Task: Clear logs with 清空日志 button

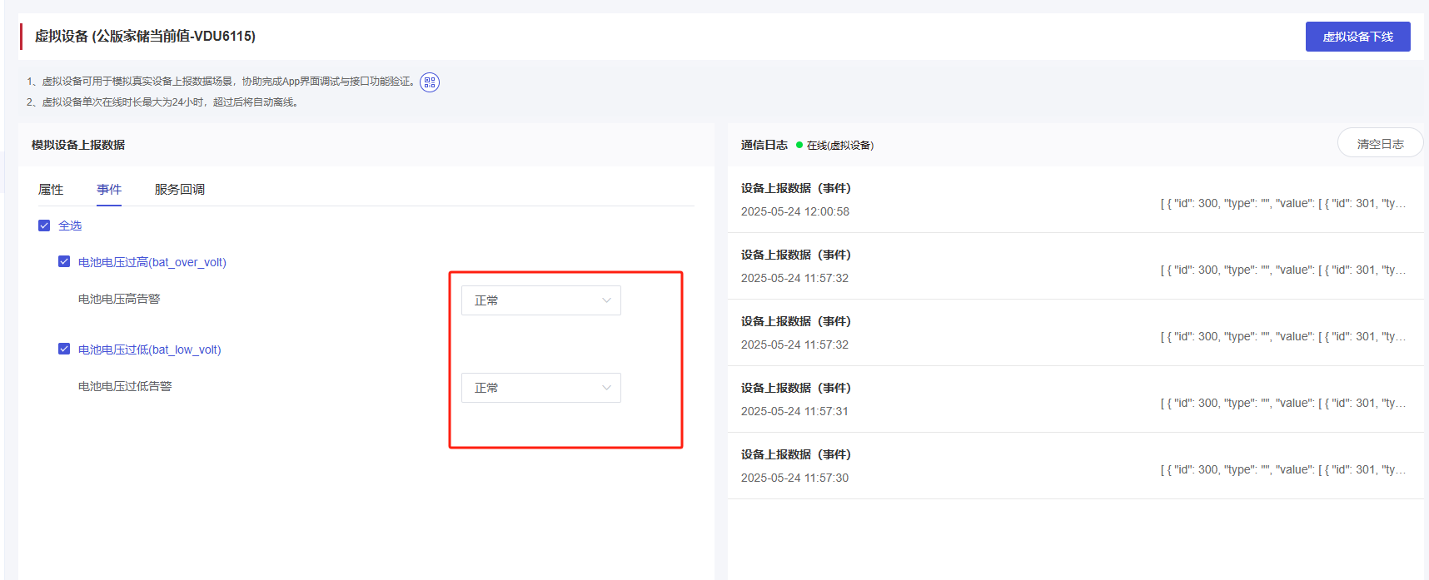Action: [x=1380, y=144]
